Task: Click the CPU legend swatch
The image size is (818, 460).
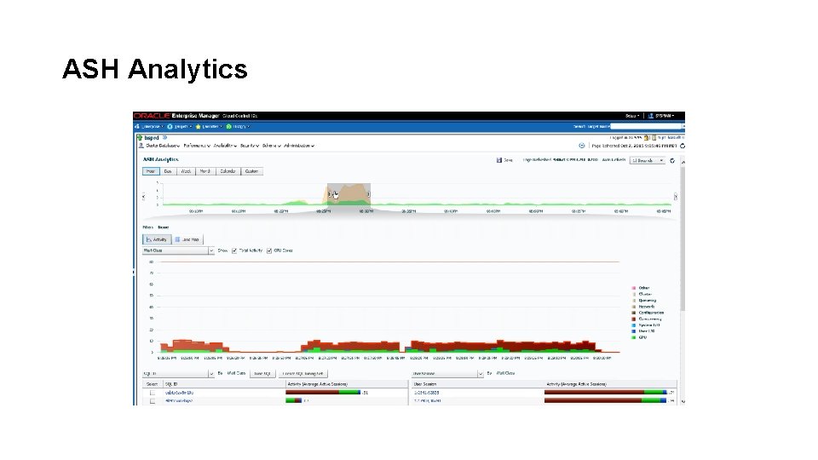Action: pos(634,337)
